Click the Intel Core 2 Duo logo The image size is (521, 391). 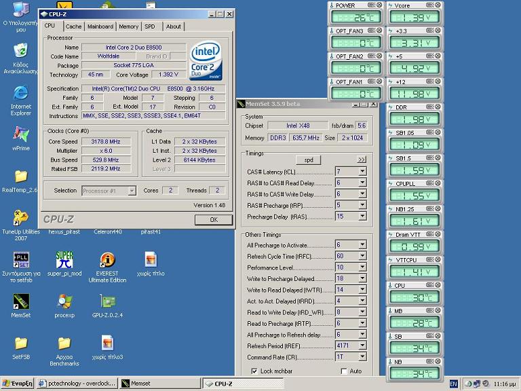(206, 60)
